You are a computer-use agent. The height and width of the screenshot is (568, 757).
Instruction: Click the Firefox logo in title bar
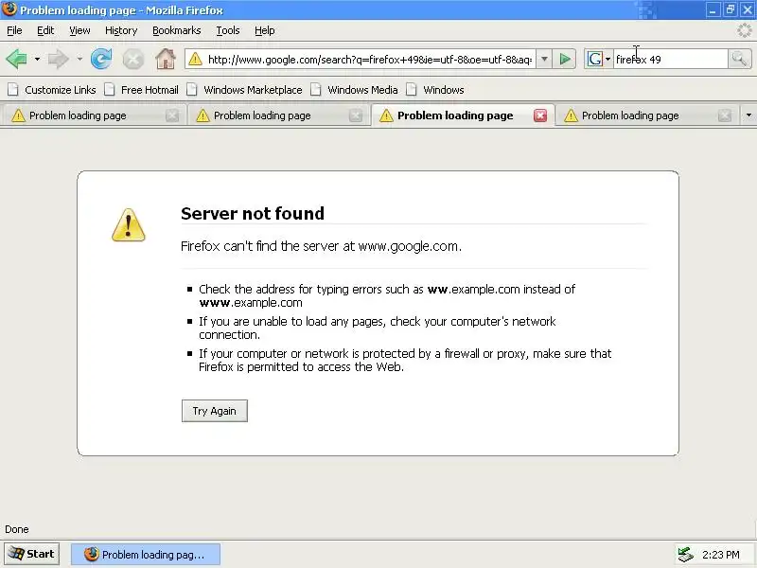(9, 9)
